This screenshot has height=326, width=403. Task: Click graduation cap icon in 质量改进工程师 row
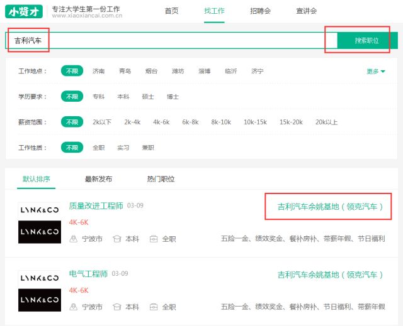(x=116, y=239)
